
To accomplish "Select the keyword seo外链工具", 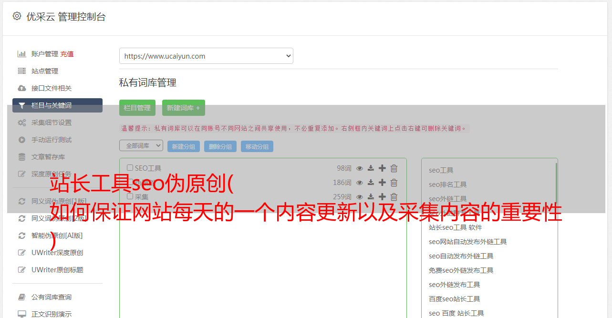I will pyautogui.click(x=448, y=199).
